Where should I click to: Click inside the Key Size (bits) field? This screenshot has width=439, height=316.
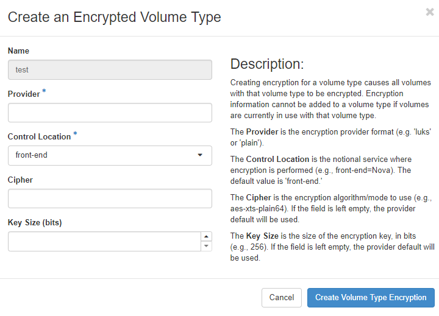[x=104, y=241]
